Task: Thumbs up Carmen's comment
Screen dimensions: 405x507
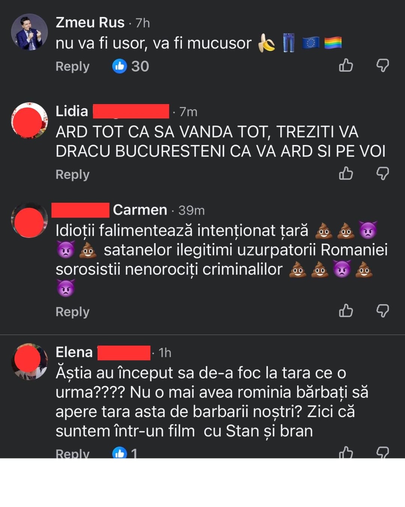Action: point(346,311)
